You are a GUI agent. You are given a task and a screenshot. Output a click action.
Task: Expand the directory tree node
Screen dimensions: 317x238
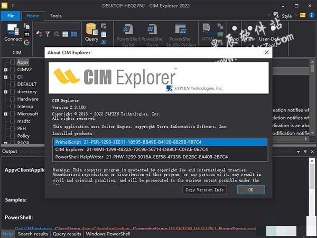pyautogui.click(x=6, y=92)
